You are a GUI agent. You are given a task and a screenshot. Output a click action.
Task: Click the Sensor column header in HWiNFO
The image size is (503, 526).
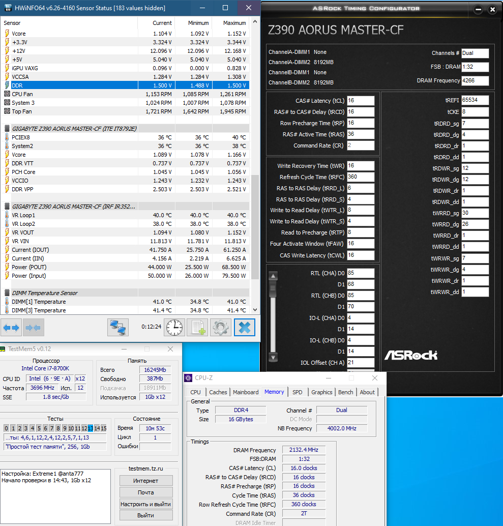click(x=69, y=23)
